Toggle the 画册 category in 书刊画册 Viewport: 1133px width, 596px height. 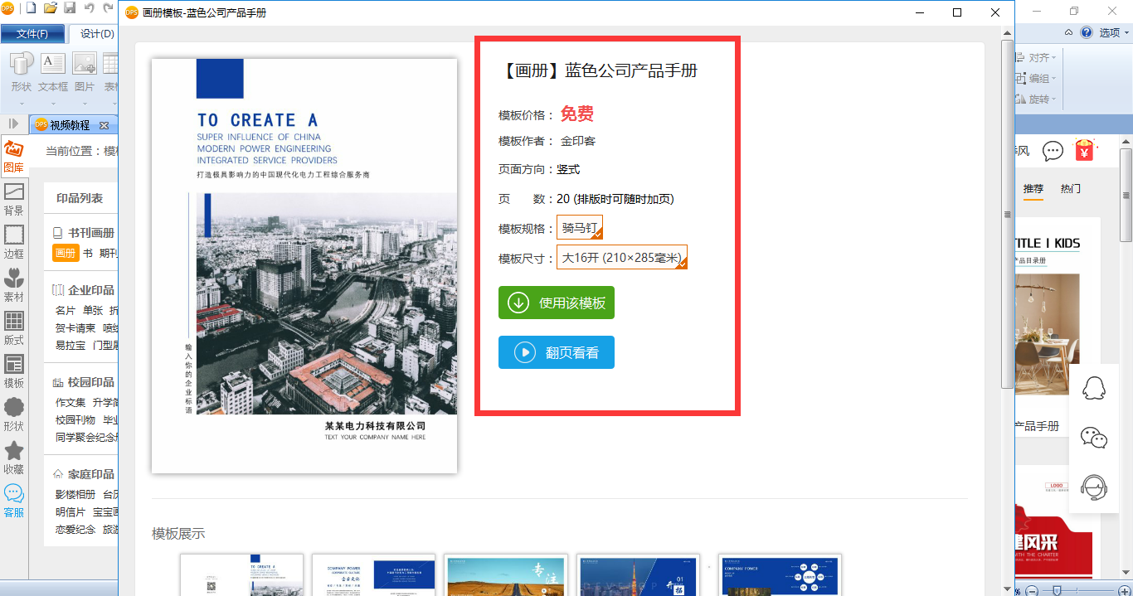(x=66, y=253)
